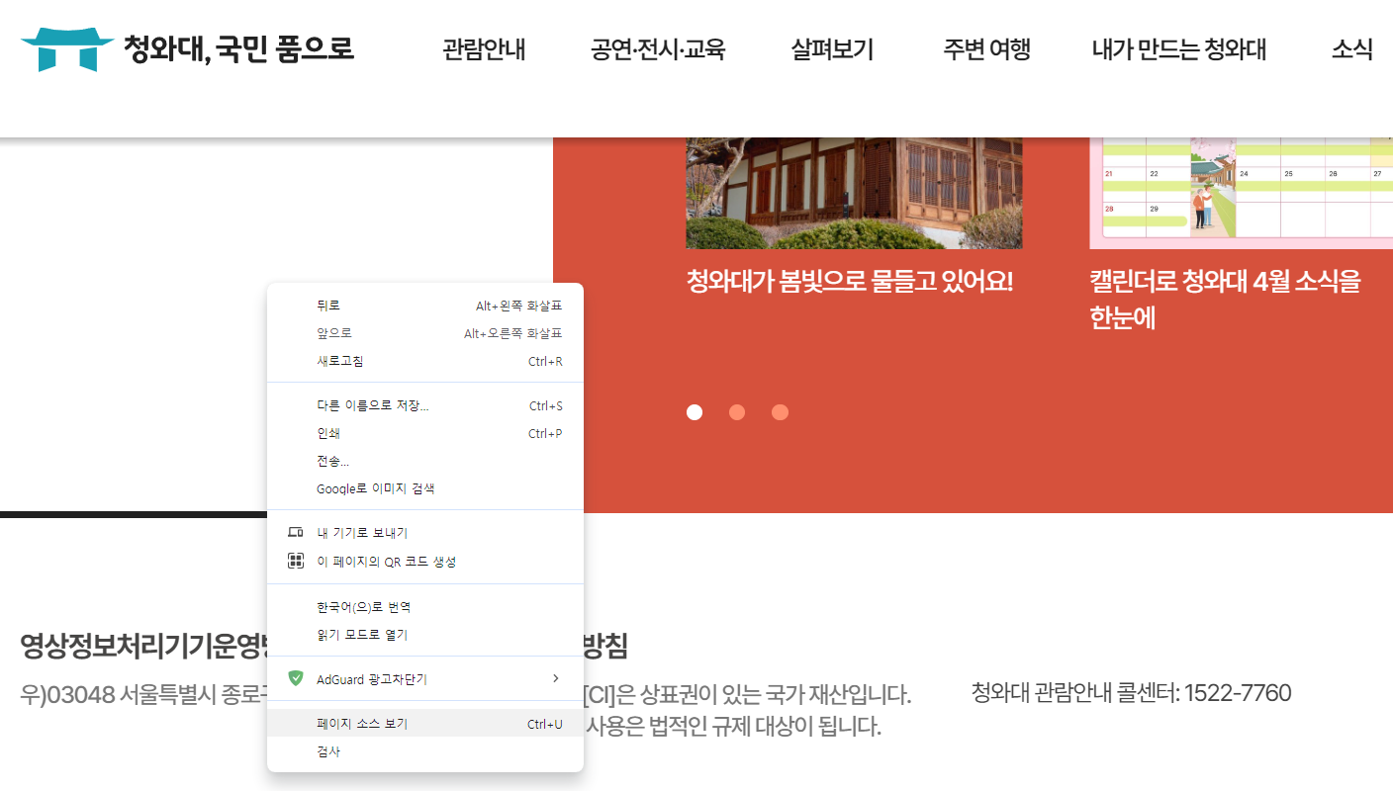The height and width of the screenshot is (791, 1393).
Task: Click the April calendar illustration thumbnail
Action: pos(1241,193)
